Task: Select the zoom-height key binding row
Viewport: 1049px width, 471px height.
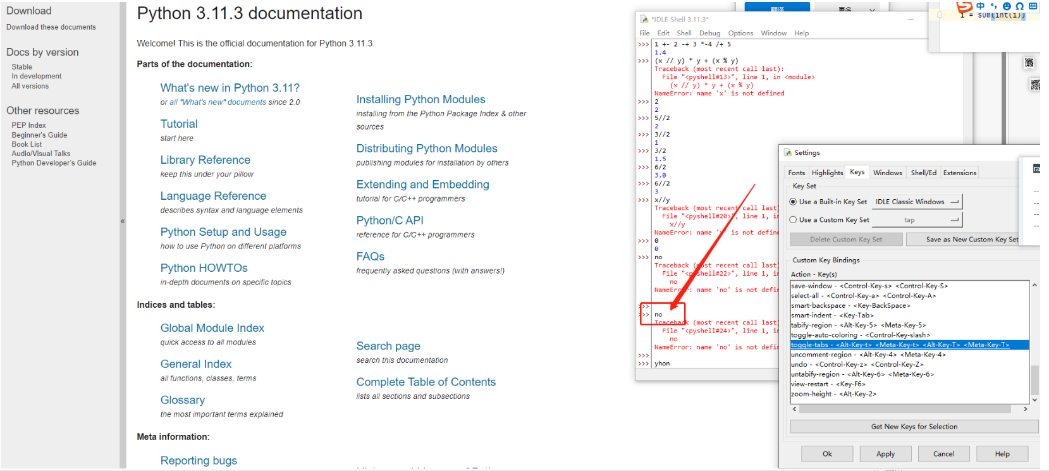Action: (910, 394)
